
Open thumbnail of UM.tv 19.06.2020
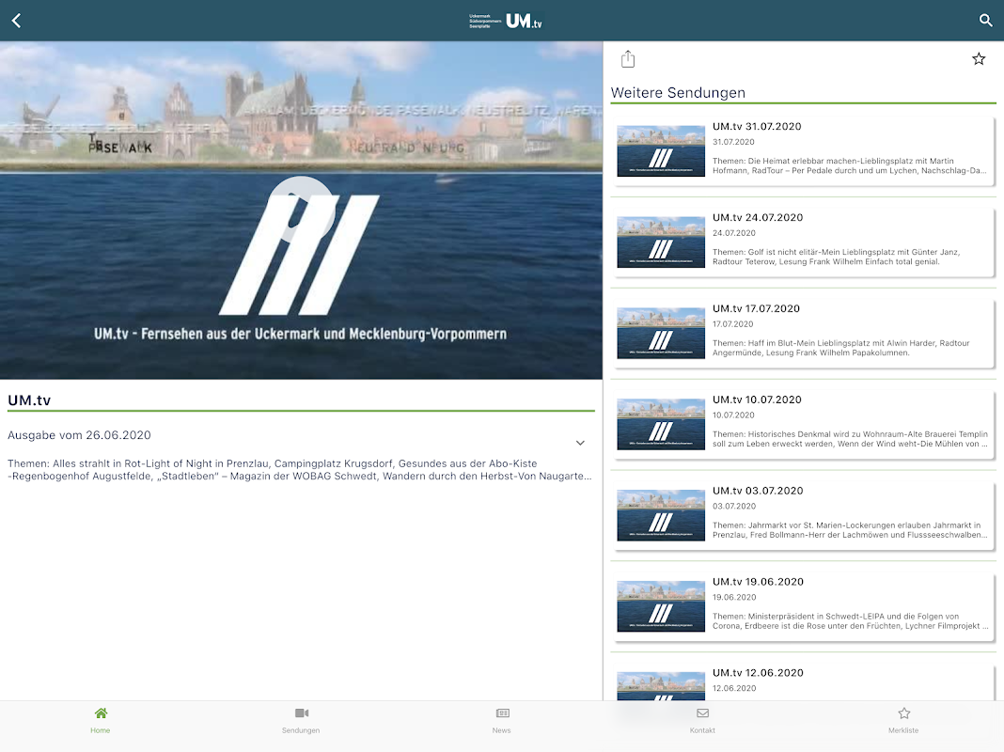click(661, 606)
